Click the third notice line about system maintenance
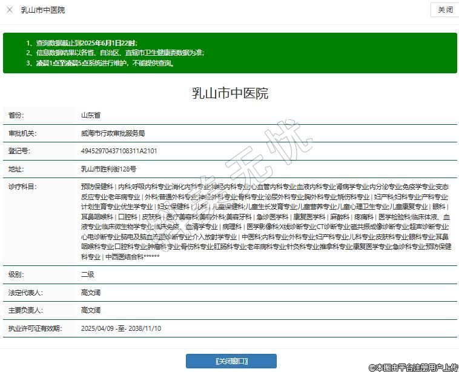 click(x=101, y=62)
